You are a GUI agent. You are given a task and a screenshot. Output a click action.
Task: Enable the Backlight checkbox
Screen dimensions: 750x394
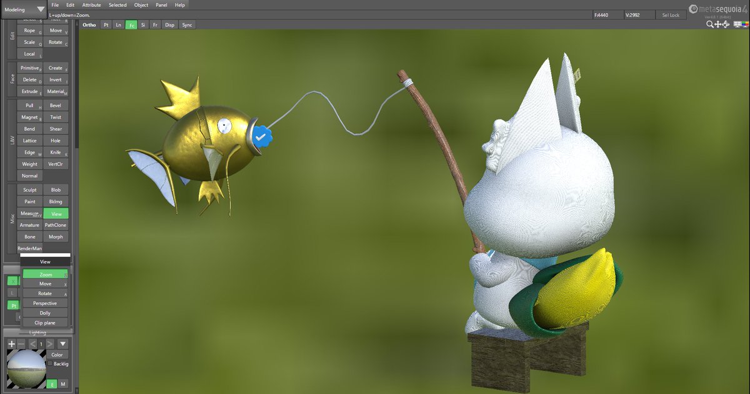click(50, 363)
